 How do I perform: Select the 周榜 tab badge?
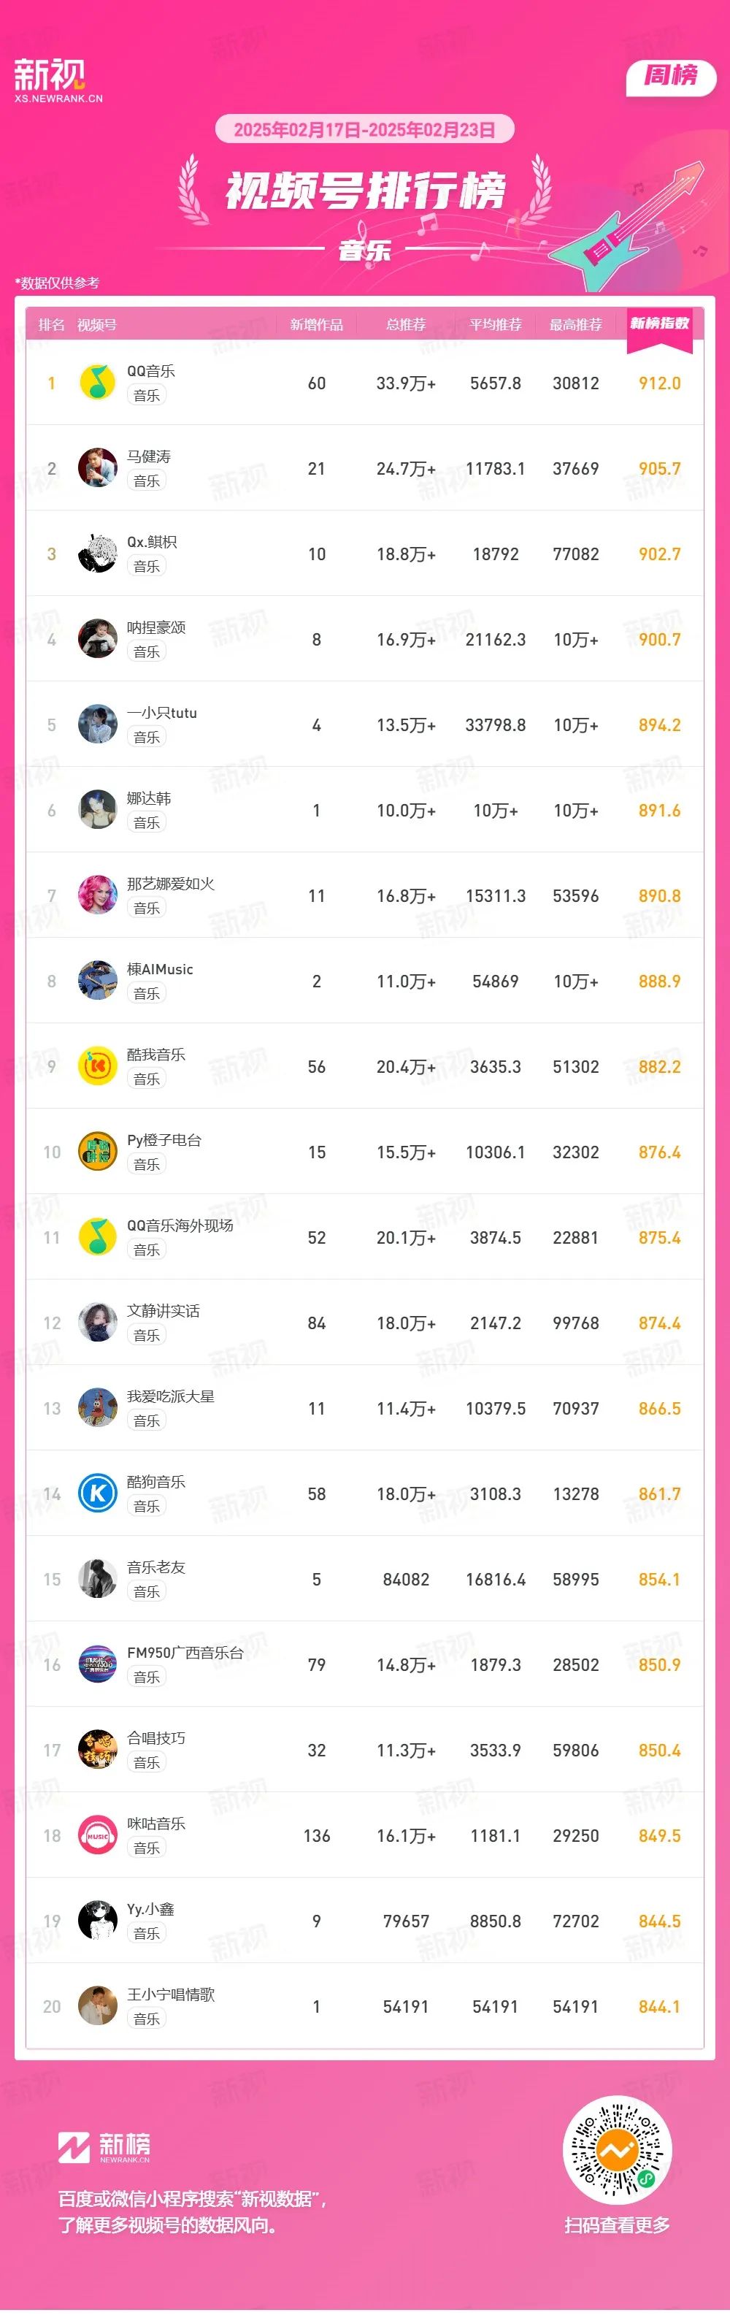pyautogui.click(x=671, y=77)
